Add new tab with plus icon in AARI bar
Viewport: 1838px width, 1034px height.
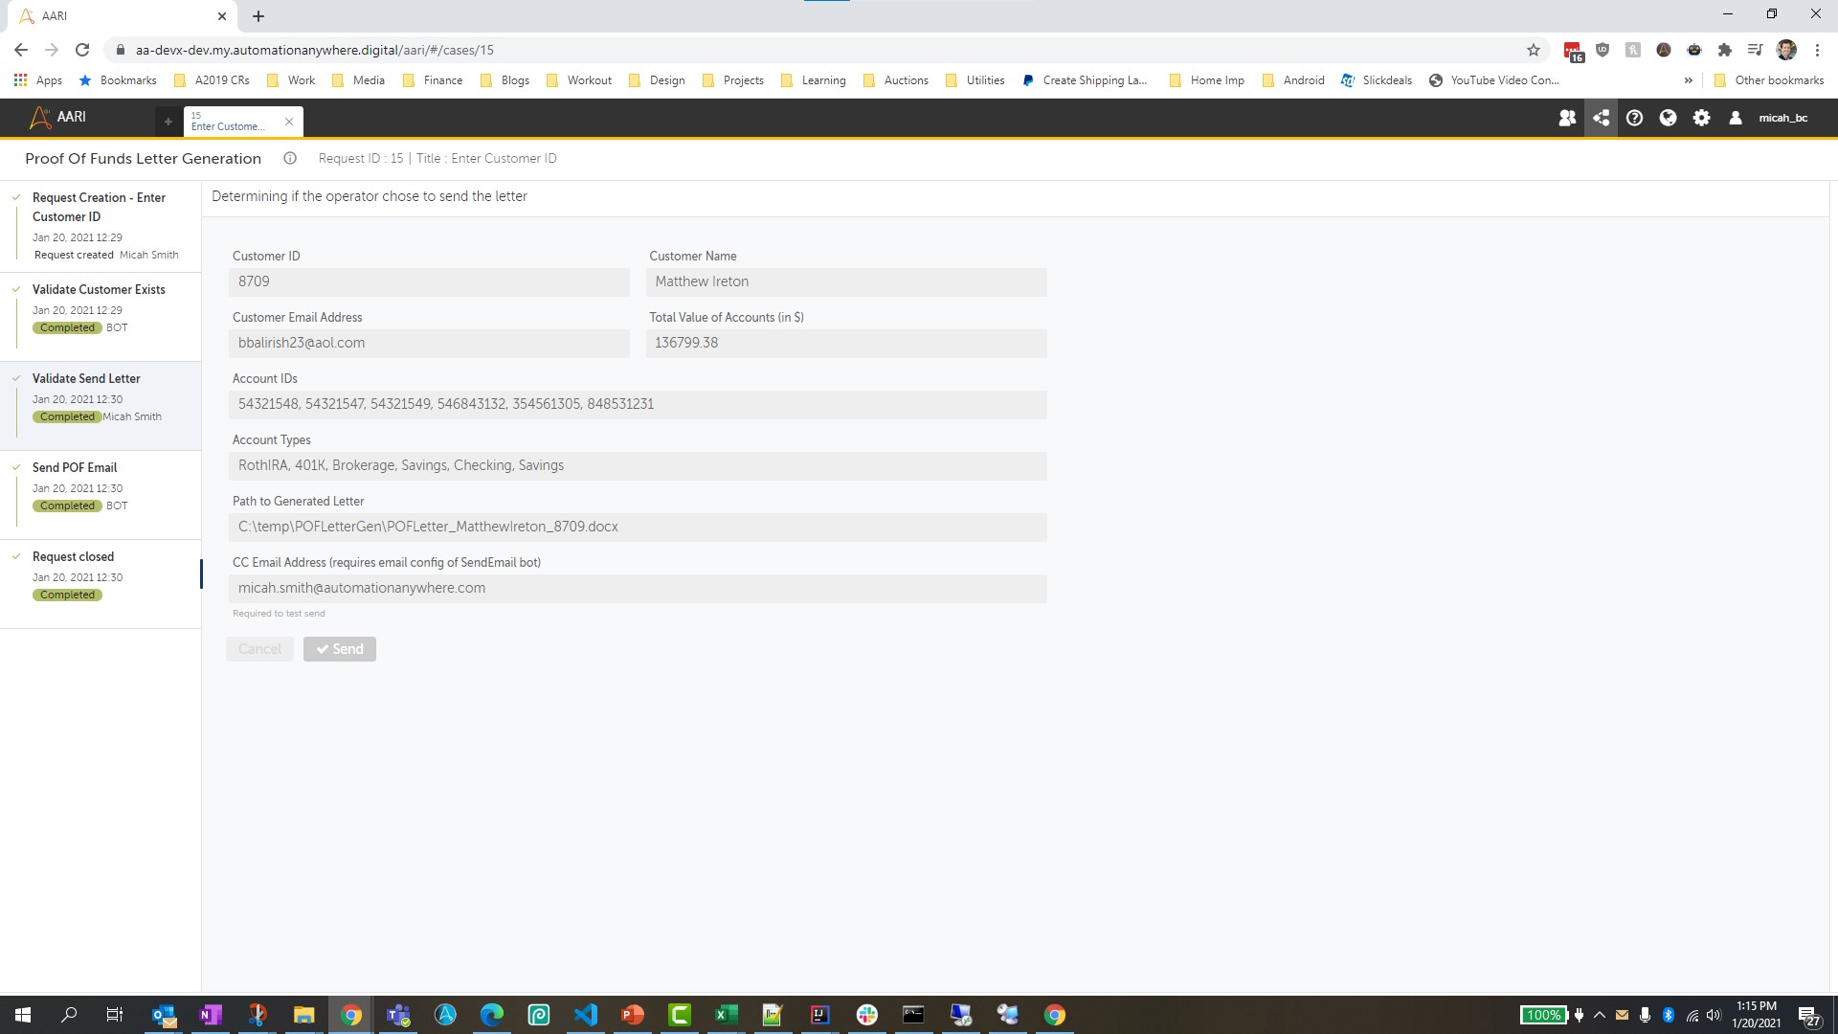pyautogui.click(x=168, y=122)
